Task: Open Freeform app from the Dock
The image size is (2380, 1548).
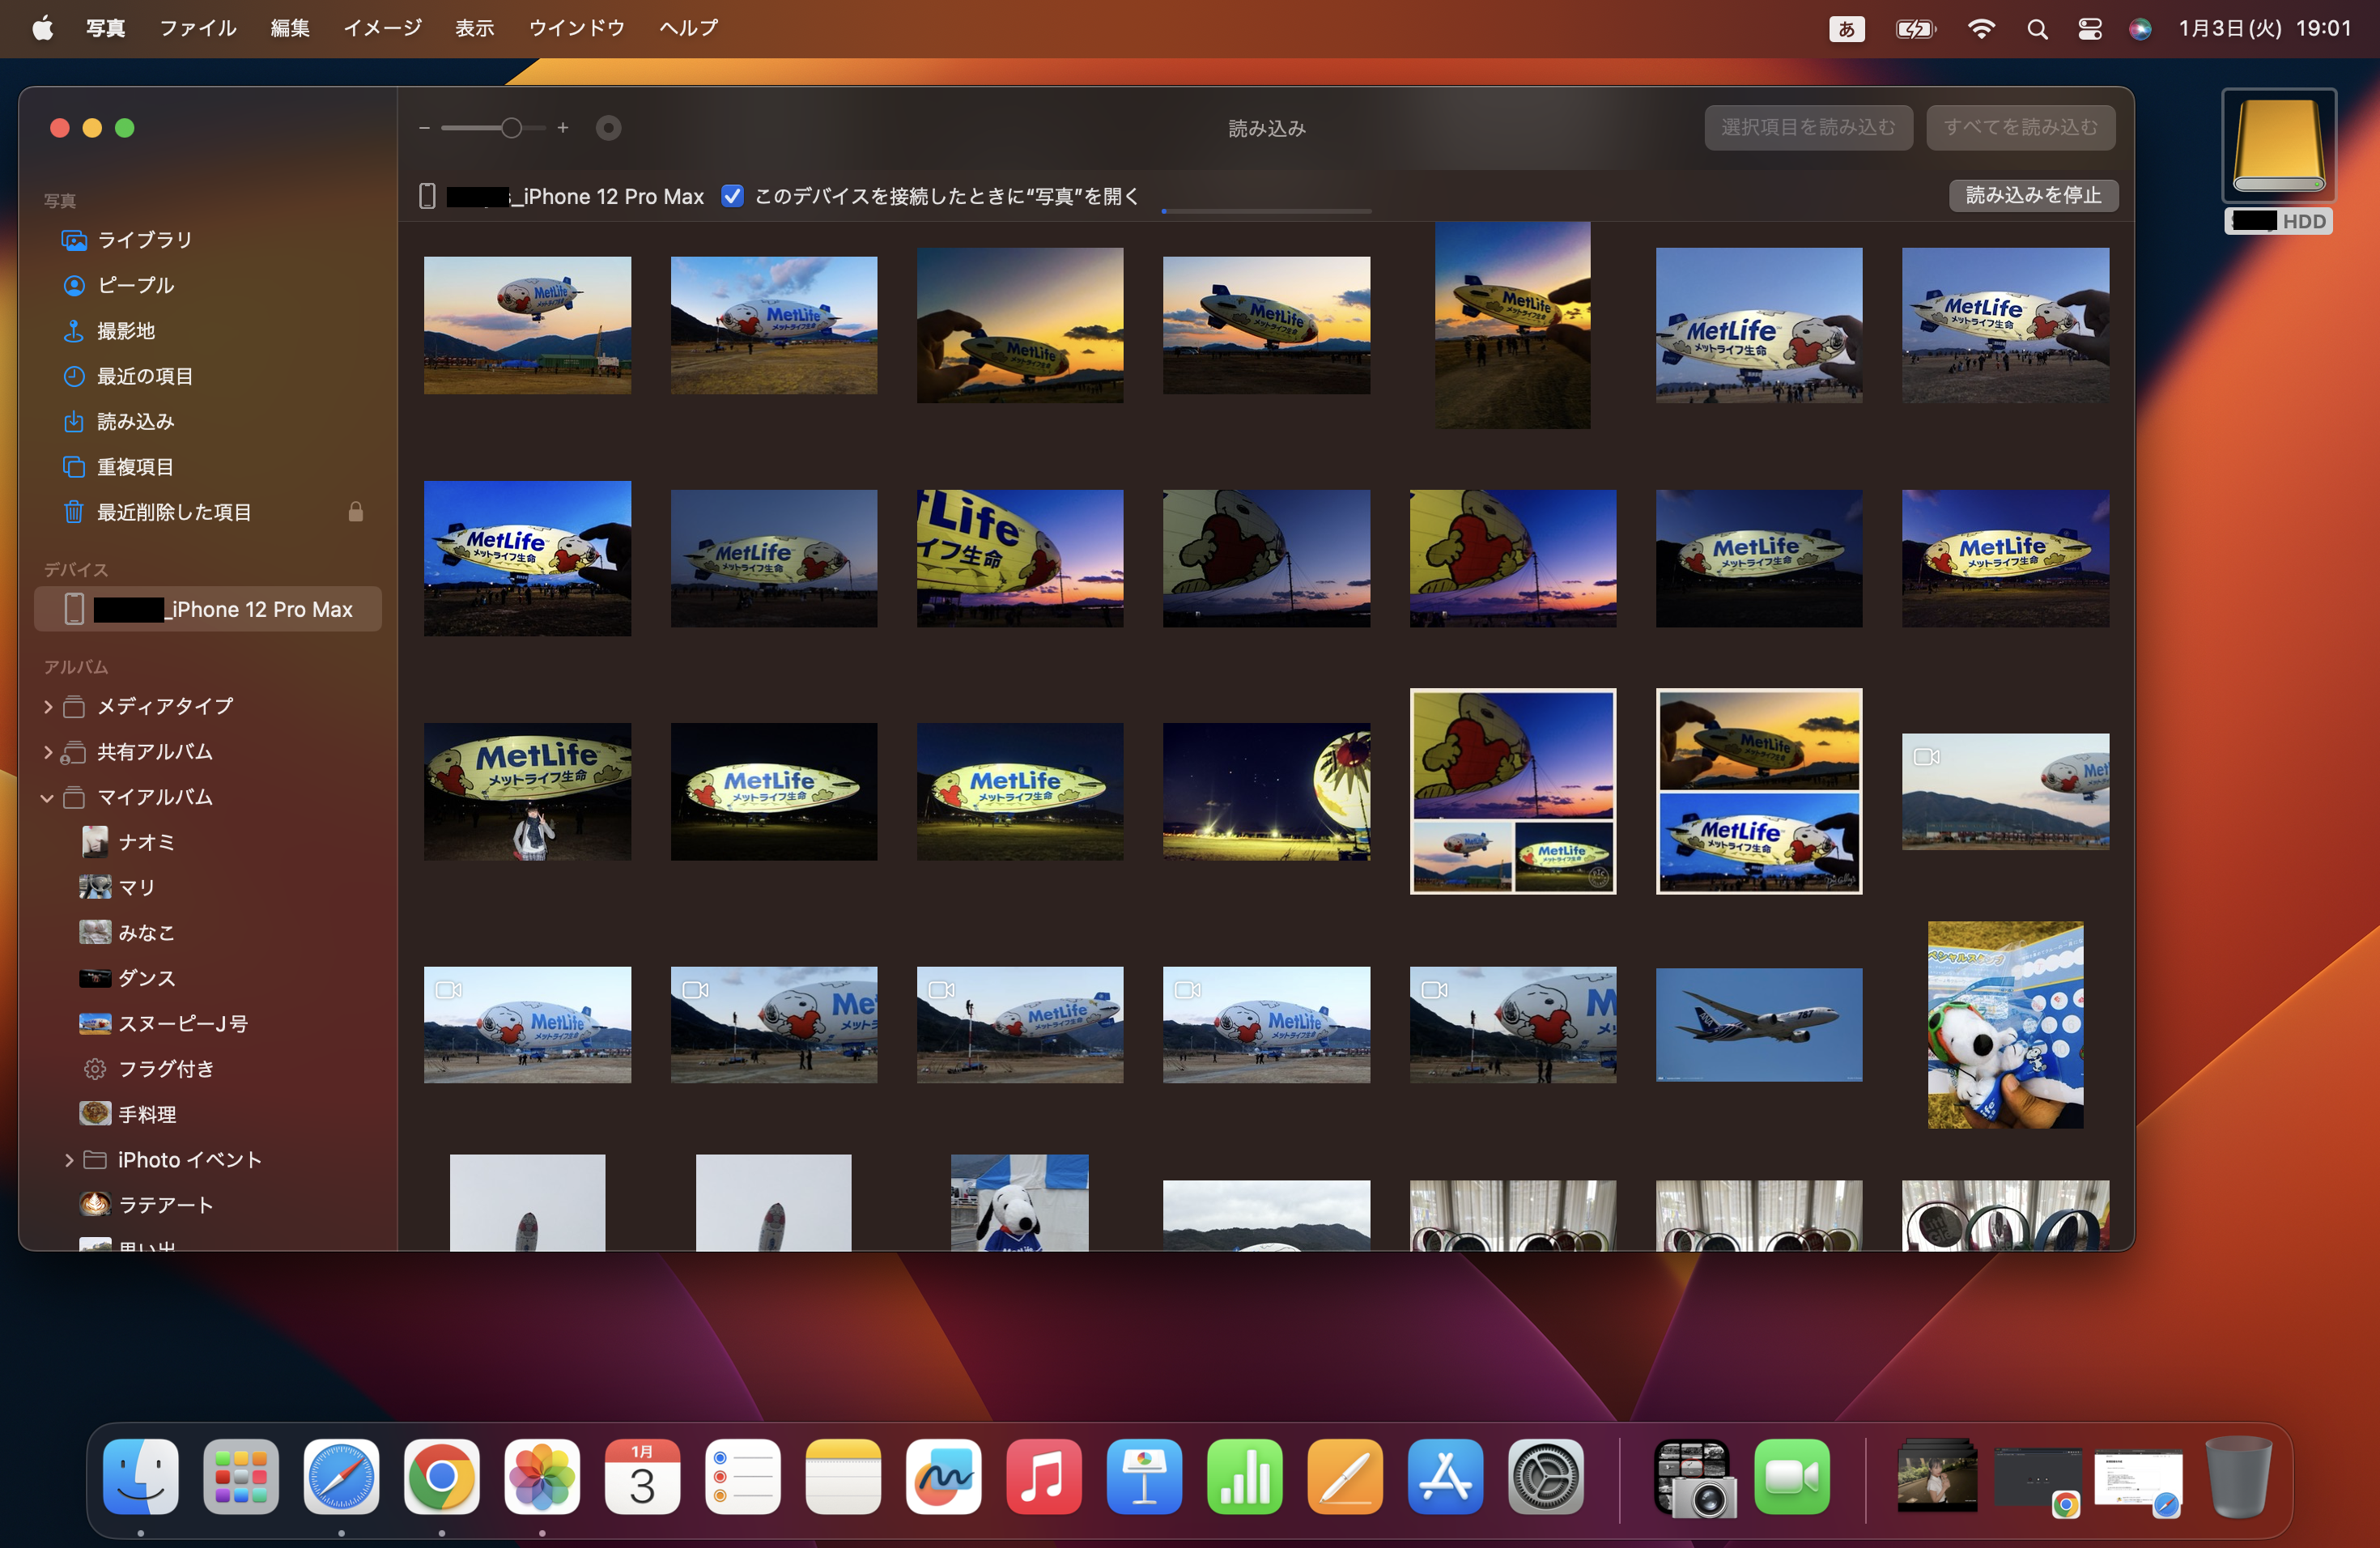Action: (x=943, y=1477)
